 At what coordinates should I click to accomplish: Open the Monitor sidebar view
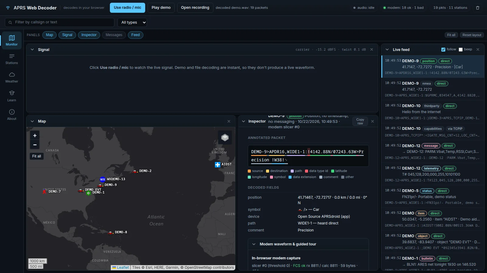pos(12,41)
